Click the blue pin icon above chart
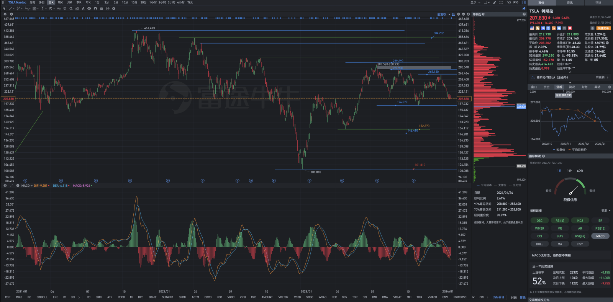 coord(524,8)
